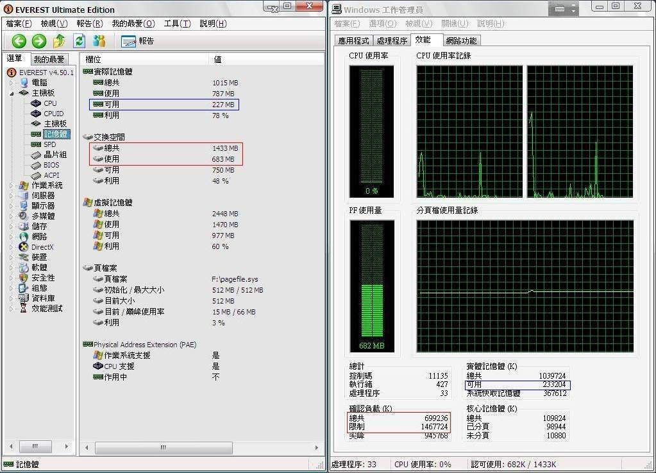656x473 pixels.
Task: Collapse the expanded 主機板 parent node arrow
Action: tap(12, 93)
